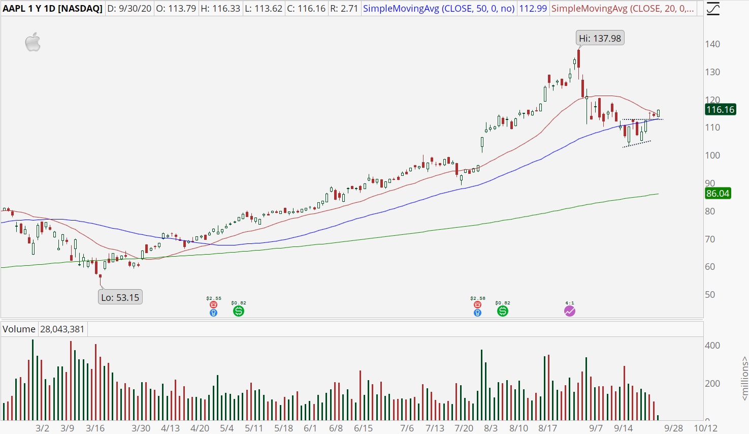Open the SimpleMovingAvg (CLOSE, 50, 0, no) study label

[x=439, y=9]
